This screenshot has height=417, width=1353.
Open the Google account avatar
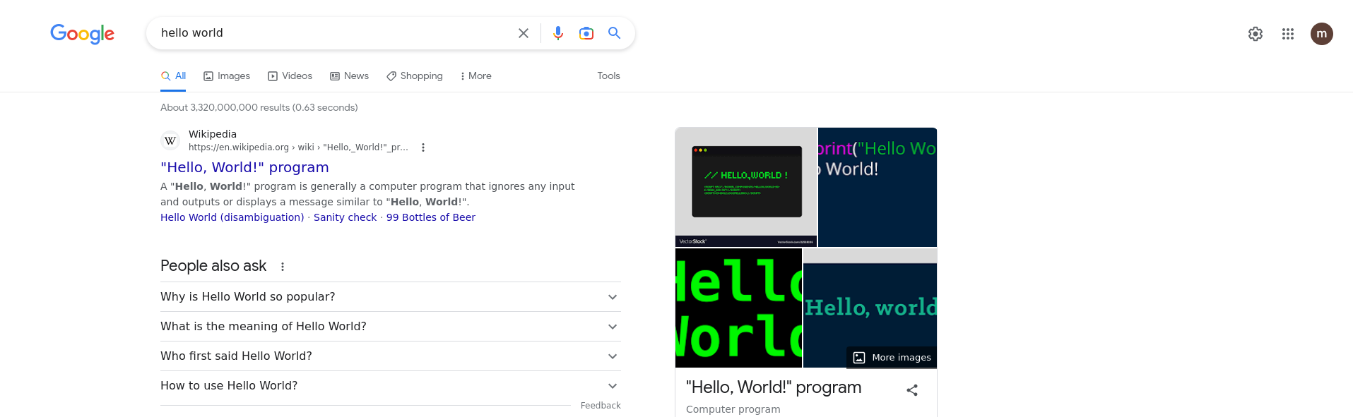coord(1321,34)
